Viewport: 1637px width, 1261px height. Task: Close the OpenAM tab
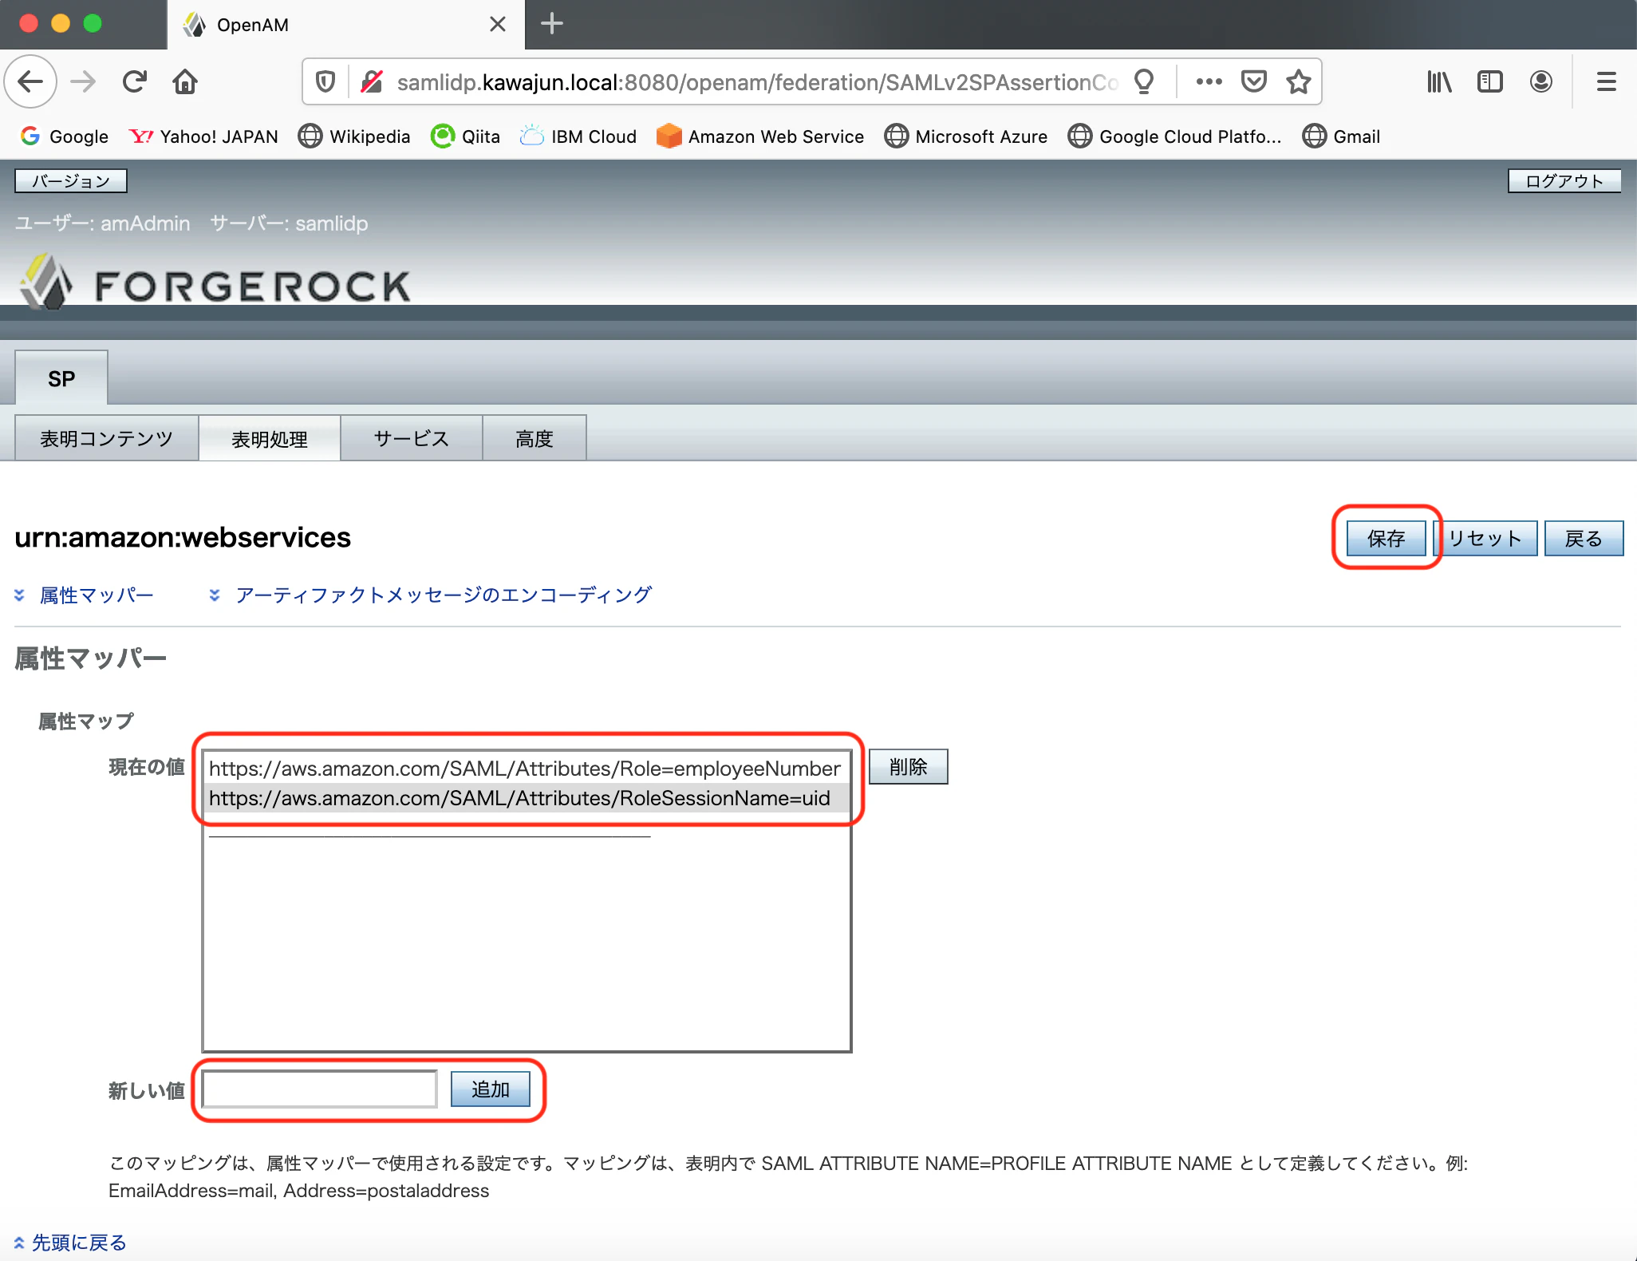tap(498, 24)
